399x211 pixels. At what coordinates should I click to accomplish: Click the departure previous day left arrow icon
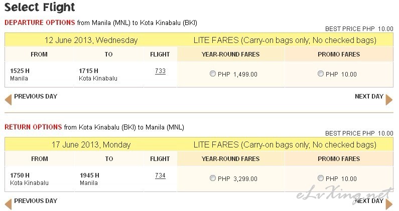coord(8,99)
